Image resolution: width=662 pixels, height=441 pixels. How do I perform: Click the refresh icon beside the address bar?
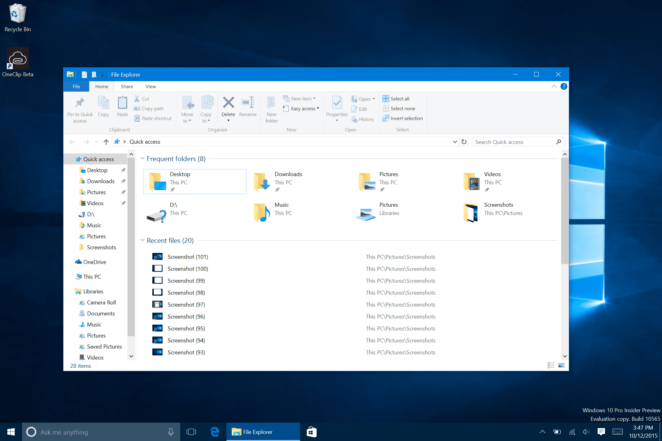pos(464,142)
